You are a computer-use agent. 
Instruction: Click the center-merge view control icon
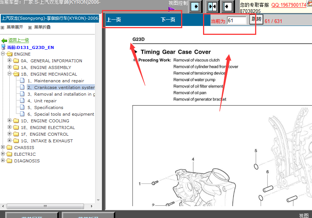pos(212,7)
